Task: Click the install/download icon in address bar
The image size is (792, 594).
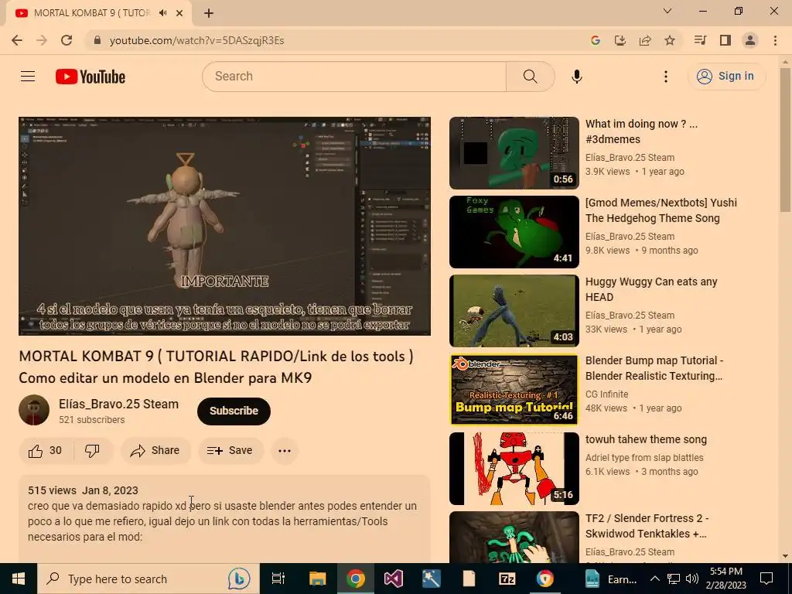Action: [x=620, y=40]
